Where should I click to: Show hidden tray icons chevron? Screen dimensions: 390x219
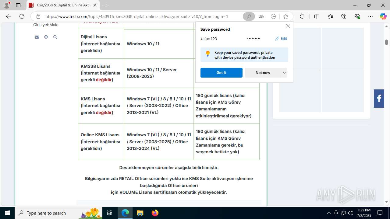328,213
